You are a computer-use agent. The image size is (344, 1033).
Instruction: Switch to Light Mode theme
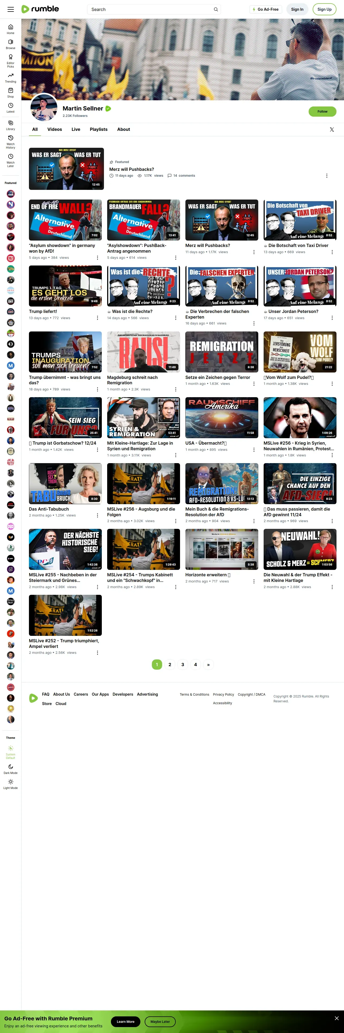coord(10,784)
